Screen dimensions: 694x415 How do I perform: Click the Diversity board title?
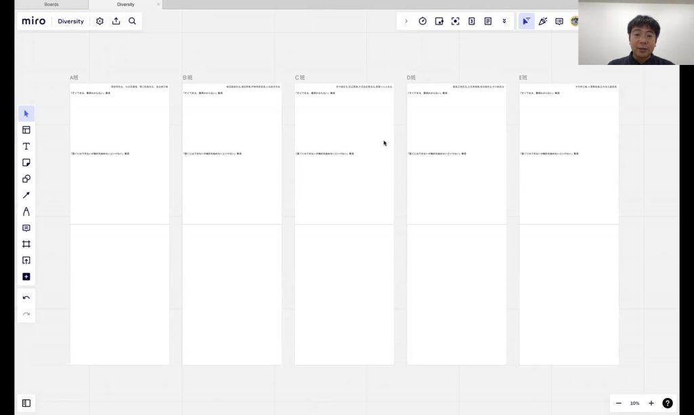pos(70,21)
